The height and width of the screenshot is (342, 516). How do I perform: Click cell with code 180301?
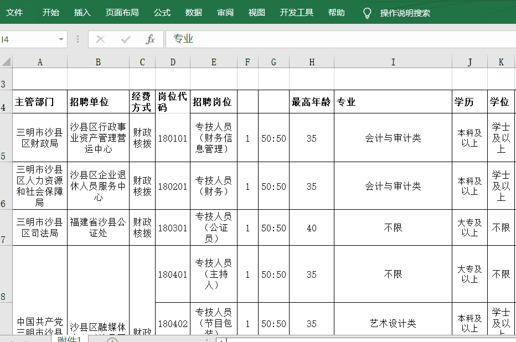pyautogui.click(x=173, y=227)
